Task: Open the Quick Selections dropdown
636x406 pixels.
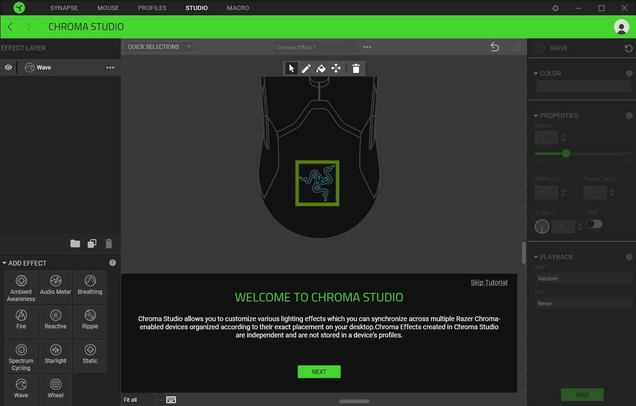Action: click(160, 47)
